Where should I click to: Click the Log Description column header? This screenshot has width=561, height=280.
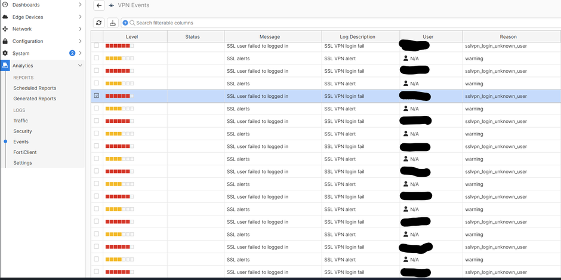coord(360,36)
